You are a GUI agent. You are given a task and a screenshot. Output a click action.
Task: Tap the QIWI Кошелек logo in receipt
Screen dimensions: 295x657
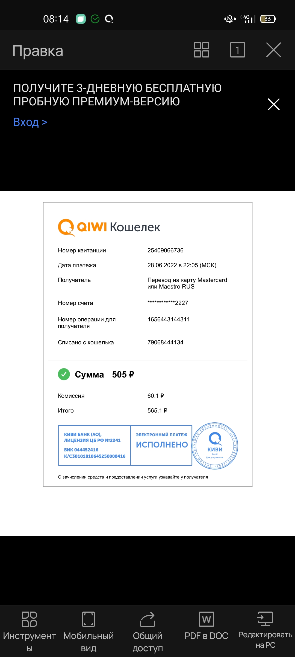109,227
